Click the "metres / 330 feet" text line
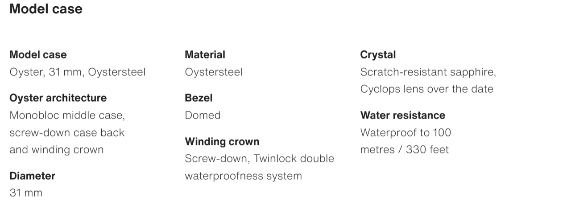 [404, 149]
